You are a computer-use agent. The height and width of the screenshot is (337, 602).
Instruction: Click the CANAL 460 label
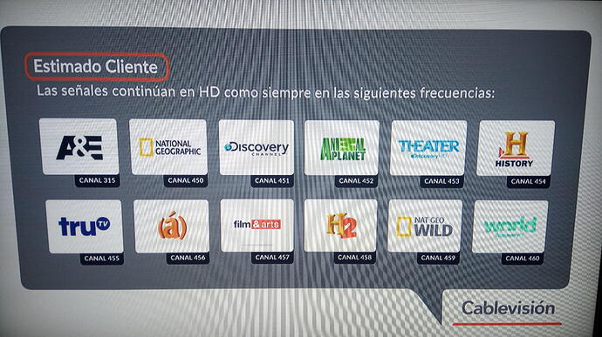(522, 259)
